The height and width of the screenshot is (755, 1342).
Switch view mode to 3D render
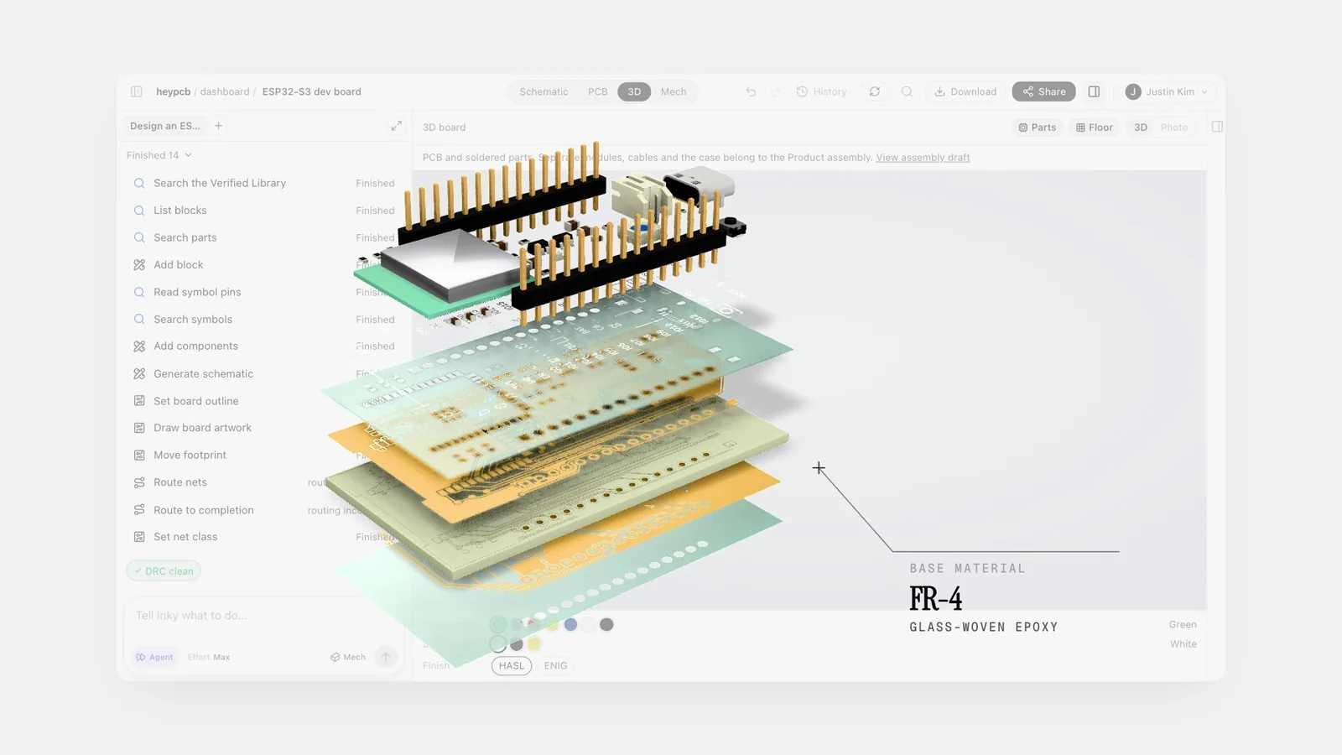[x=1141, y=128]
